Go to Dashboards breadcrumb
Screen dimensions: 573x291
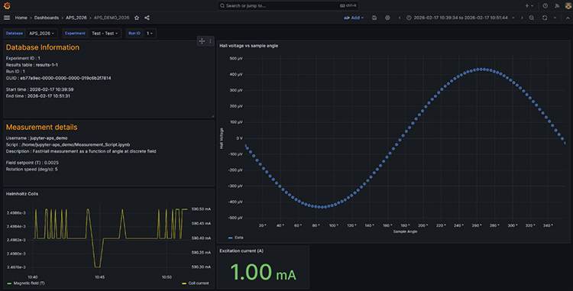tap(47, 18)
